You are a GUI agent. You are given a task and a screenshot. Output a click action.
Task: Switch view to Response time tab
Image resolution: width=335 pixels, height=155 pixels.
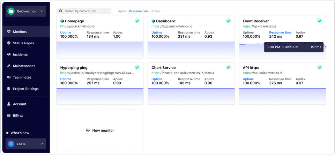(139, 11)
